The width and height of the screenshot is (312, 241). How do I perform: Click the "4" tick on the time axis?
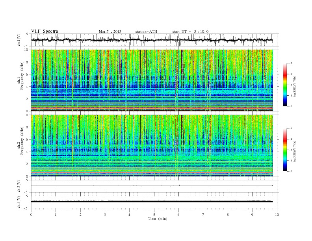[129, 215]
